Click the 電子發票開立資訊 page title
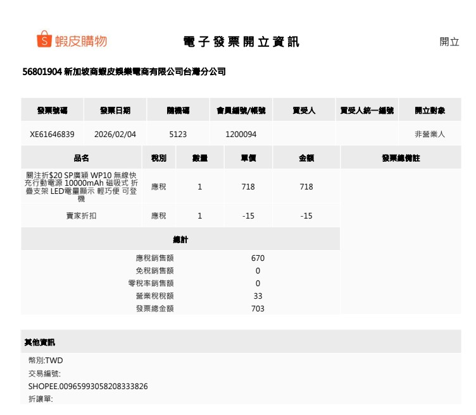Image resolution: width=476 pixels, height=415 pixels. click(241, 42)
